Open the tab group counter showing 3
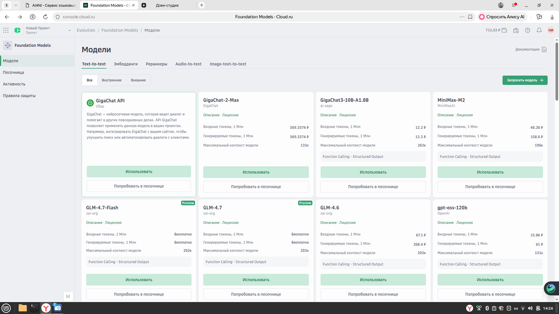The width and height of the screenshot is (559, 314). click(x=6, y=5)
